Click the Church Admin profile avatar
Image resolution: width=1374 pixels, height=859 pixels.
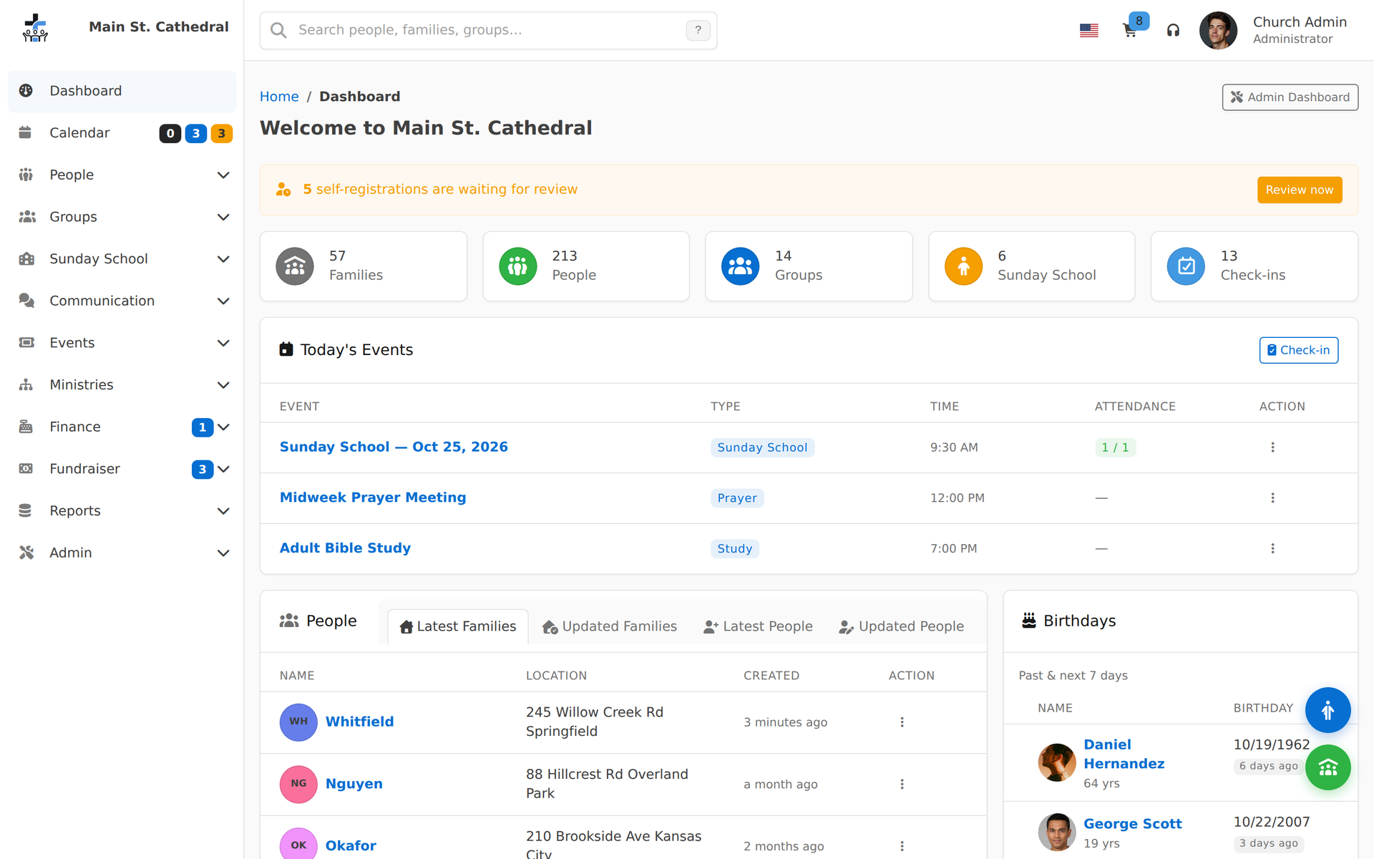click(1218, 30)
